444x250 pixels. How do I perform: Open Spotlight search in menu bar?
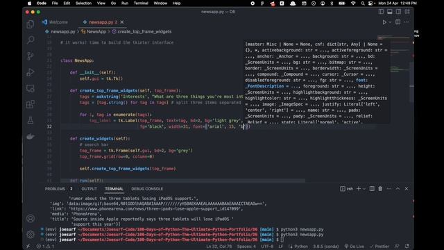pos(363,3)
